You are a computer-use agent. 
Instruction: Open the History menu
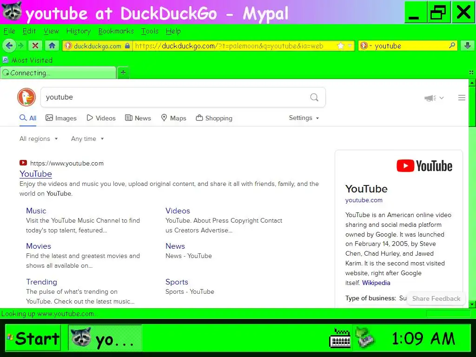[78, 31]
